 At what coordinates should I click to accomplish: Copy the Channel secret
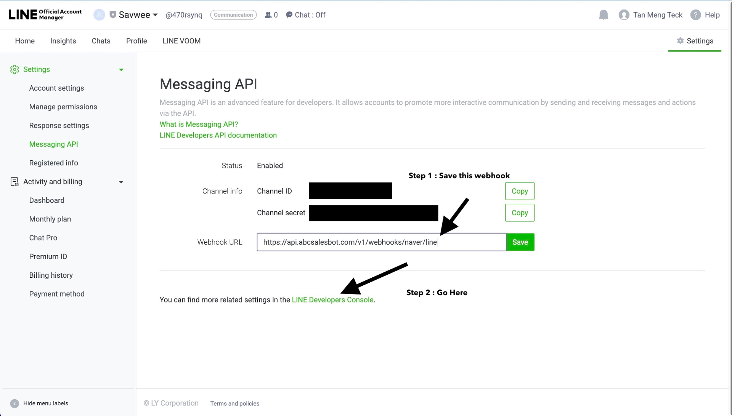(x=520, y=213)
